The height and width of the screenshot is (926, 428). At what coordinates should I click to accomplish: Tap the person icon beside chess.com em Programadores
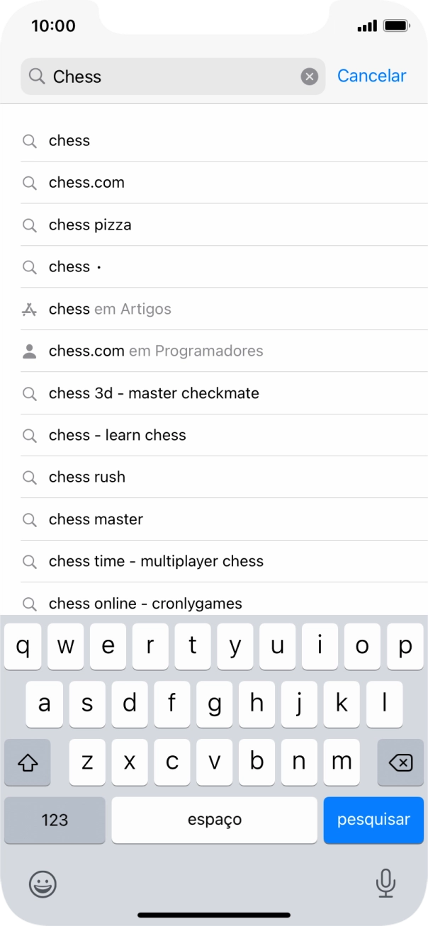29,351
